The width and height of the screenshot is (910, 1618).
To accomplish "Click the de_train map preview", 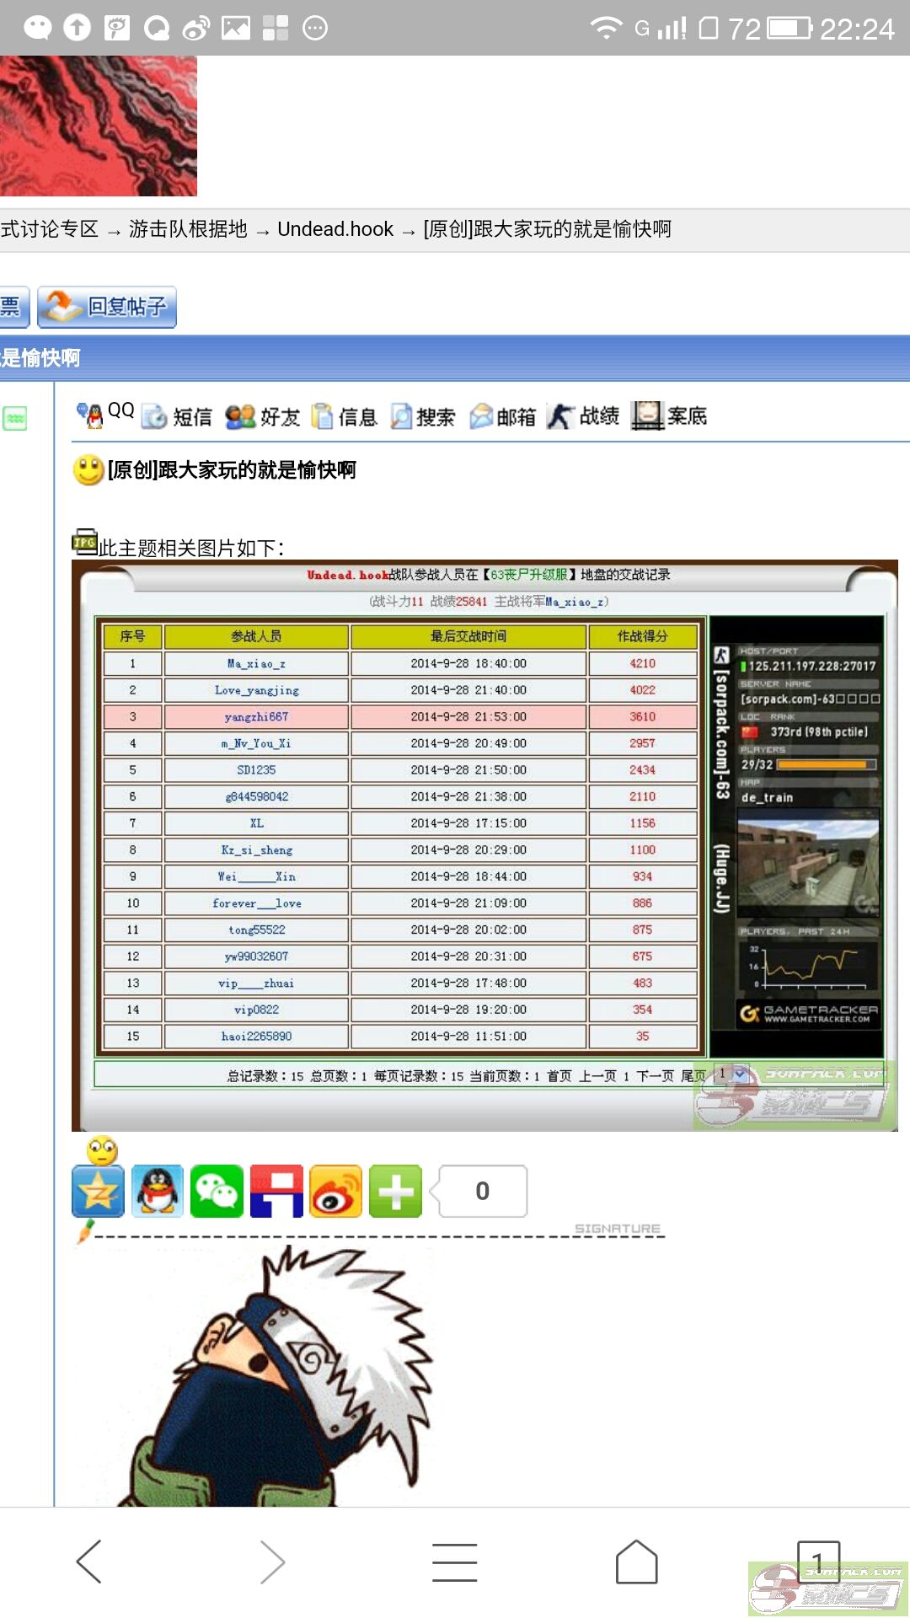I will 808,862.
